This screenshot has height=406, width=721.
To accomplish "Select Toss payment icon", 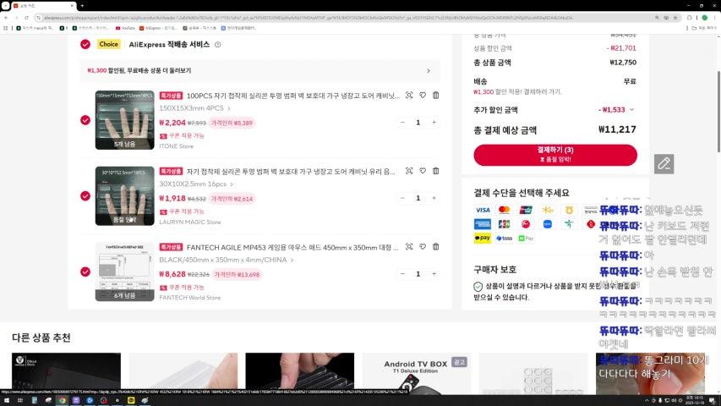I will 504,238.
